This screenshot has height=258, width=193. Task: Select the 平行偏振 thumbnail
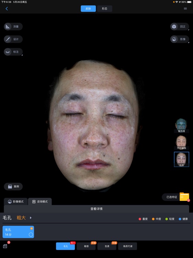pos(181,142)
